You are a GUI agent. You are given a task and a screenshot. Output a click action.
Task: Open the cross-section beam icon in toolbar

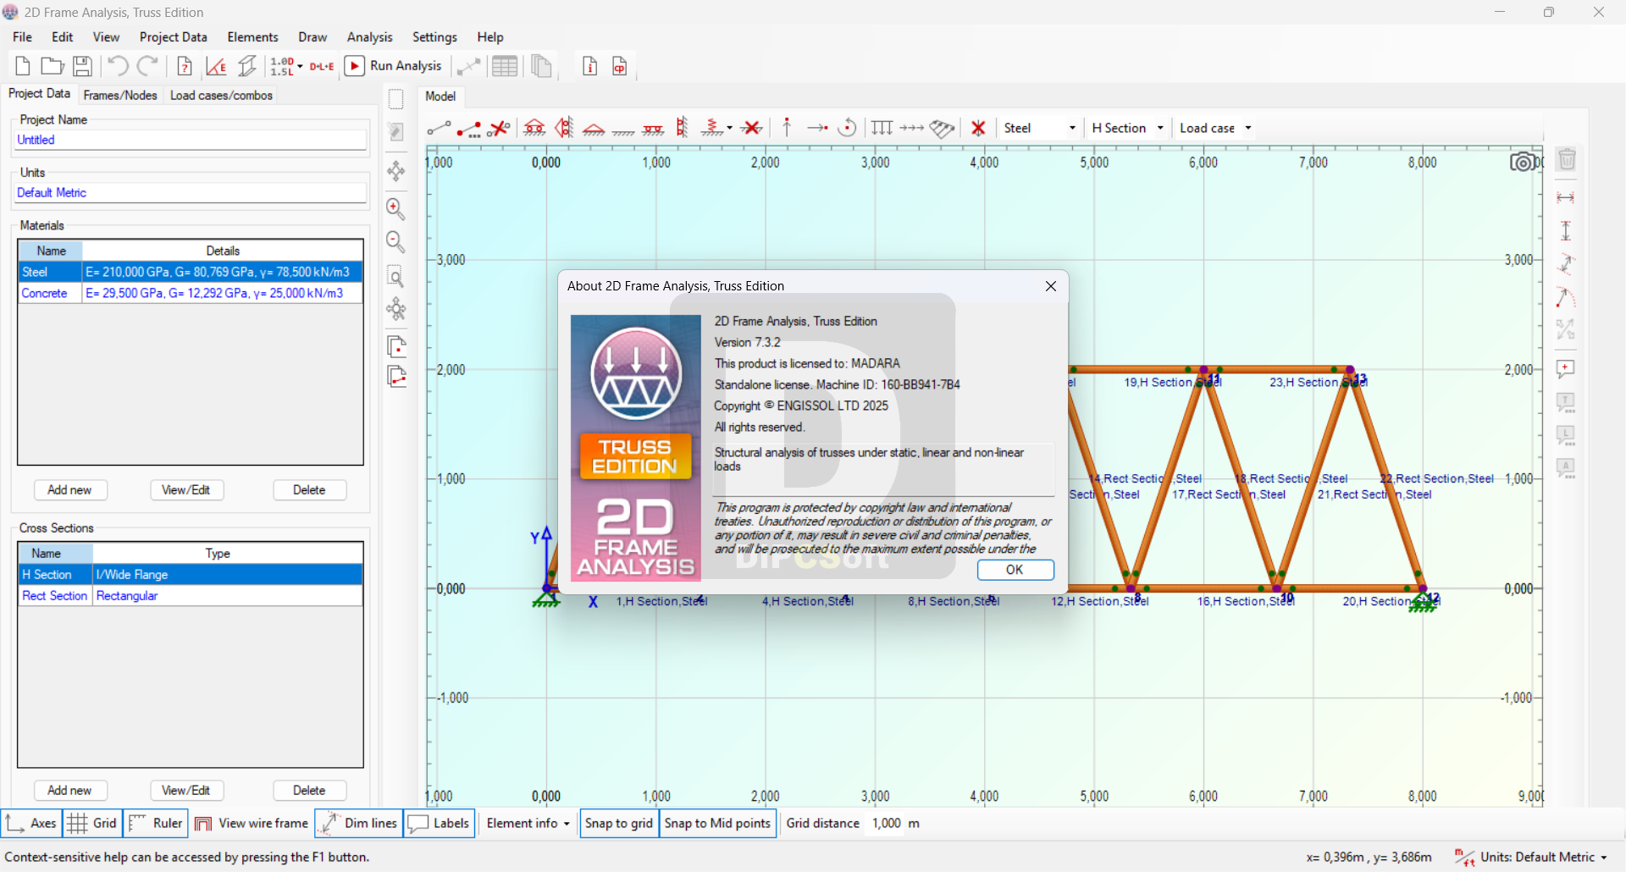(247, 66)
